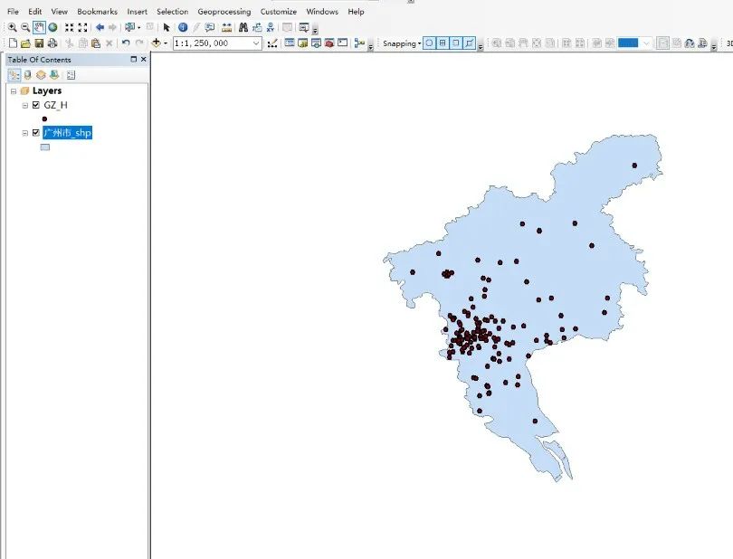This screenshot has width=733, height=559.
Task: Uncheck the GZ_H layer visibility
Action: (36, 104)
